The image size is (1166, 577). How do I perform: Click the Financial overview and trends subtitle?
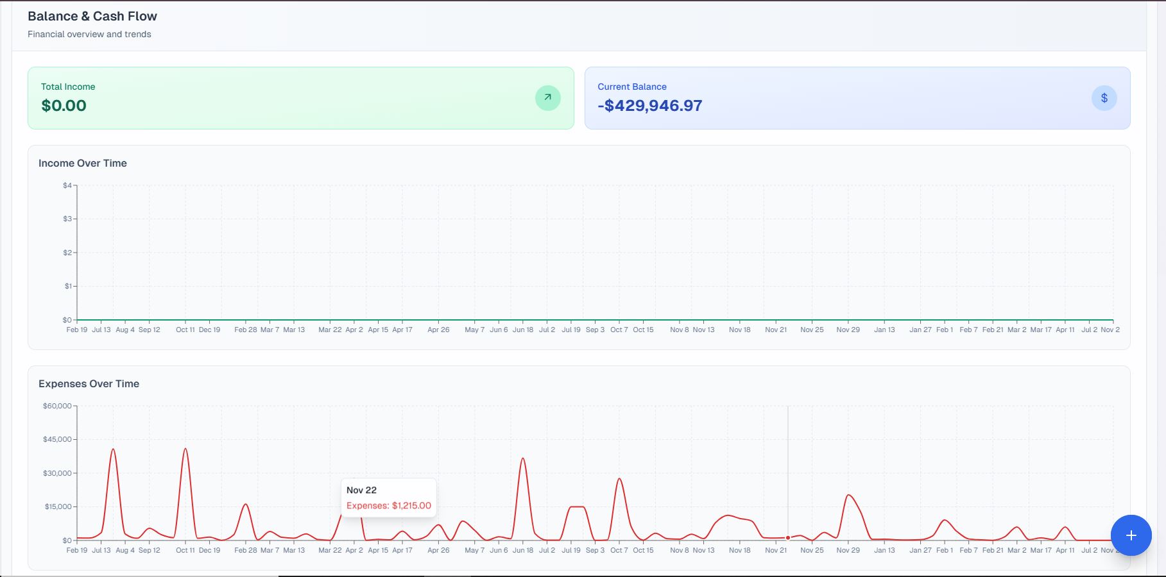[89, 34]
